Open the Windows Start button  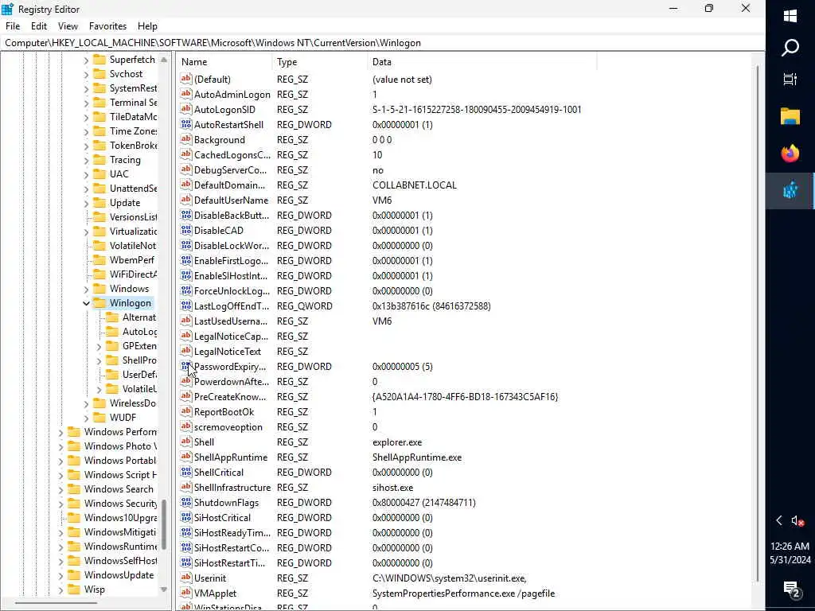pyautogui.click(x=790, y=16)
